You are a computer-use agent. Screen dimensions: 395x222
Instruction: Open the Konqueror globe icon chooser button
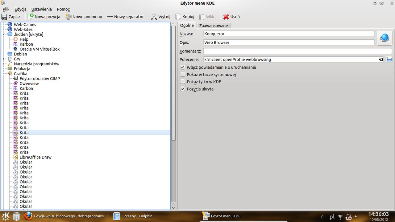click(385, 38)
